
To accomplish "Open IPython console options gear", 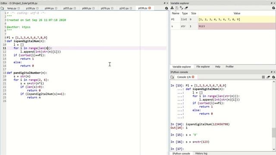I will point(273,77).
